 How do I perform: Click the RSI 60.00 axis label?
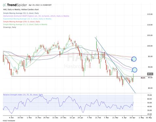(x=149, y=99)
